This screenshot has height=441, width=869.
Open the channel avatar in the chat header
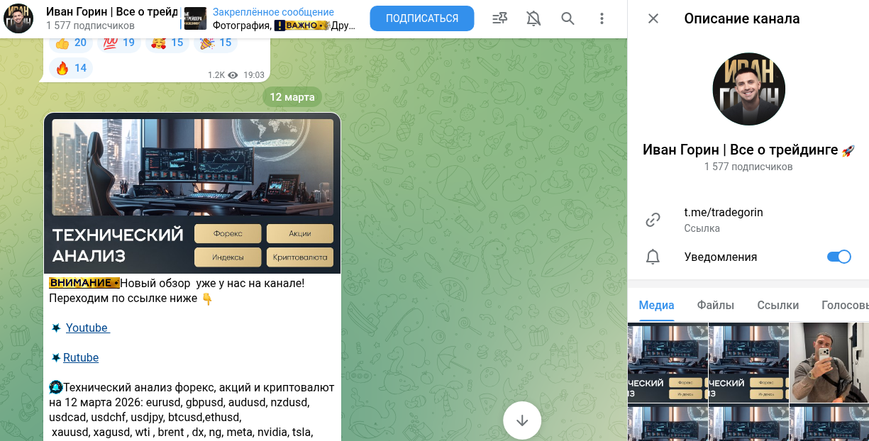[x=18, y=18]
